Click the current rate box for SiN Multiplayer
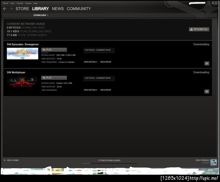Viewport: 220px width, 182px height. [x=99, y=78]
